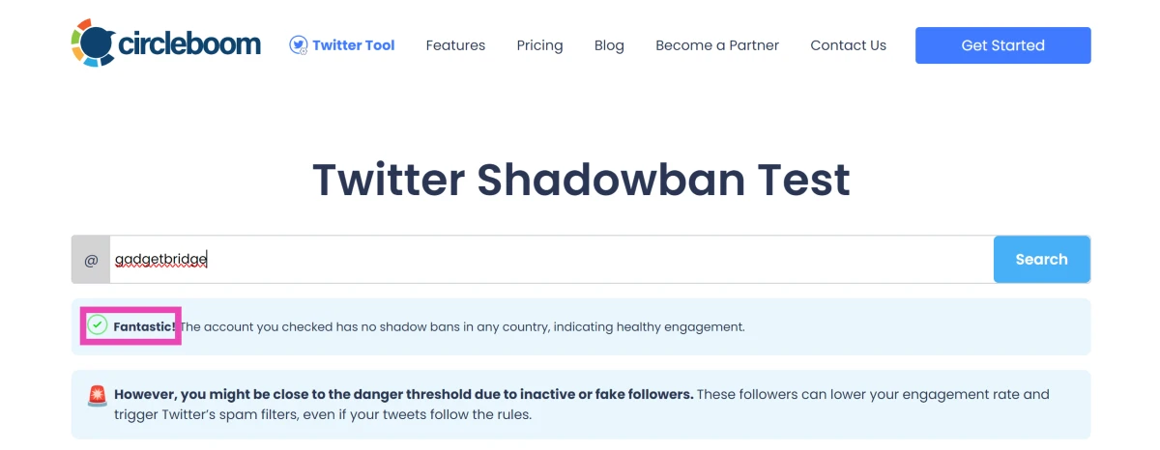Open the Features nav item

pos(455,45)
